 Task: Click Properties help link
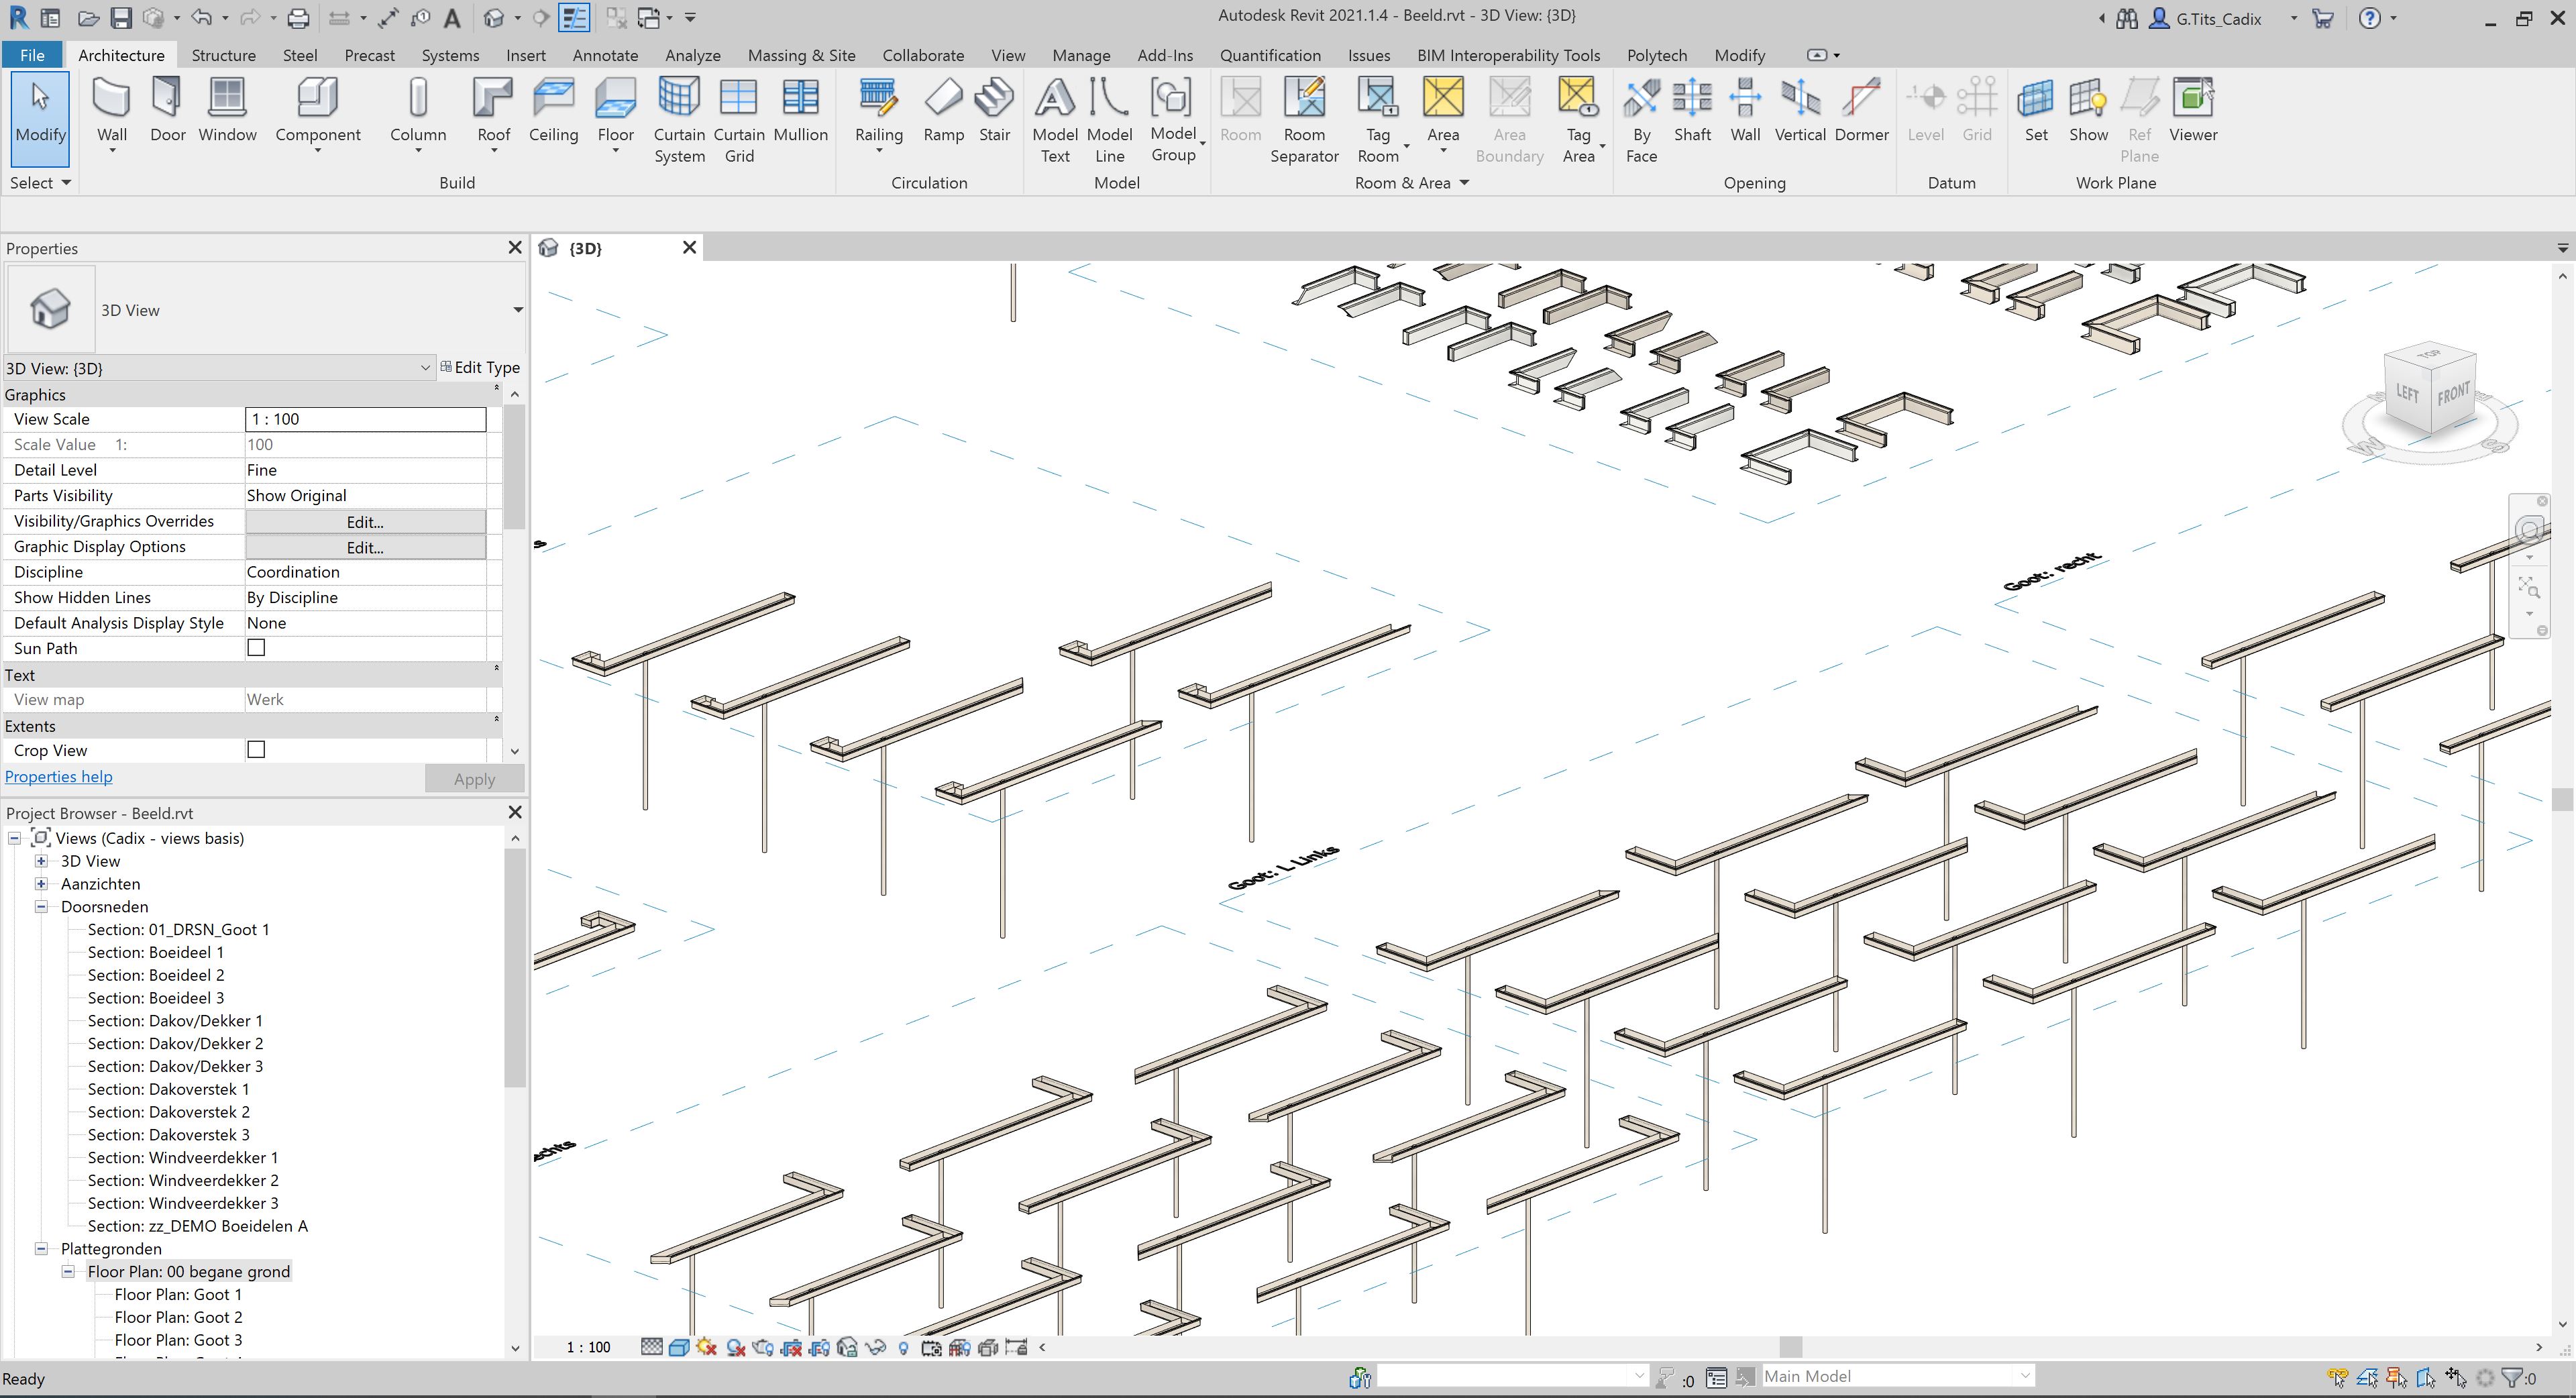[x=57, y=776]
